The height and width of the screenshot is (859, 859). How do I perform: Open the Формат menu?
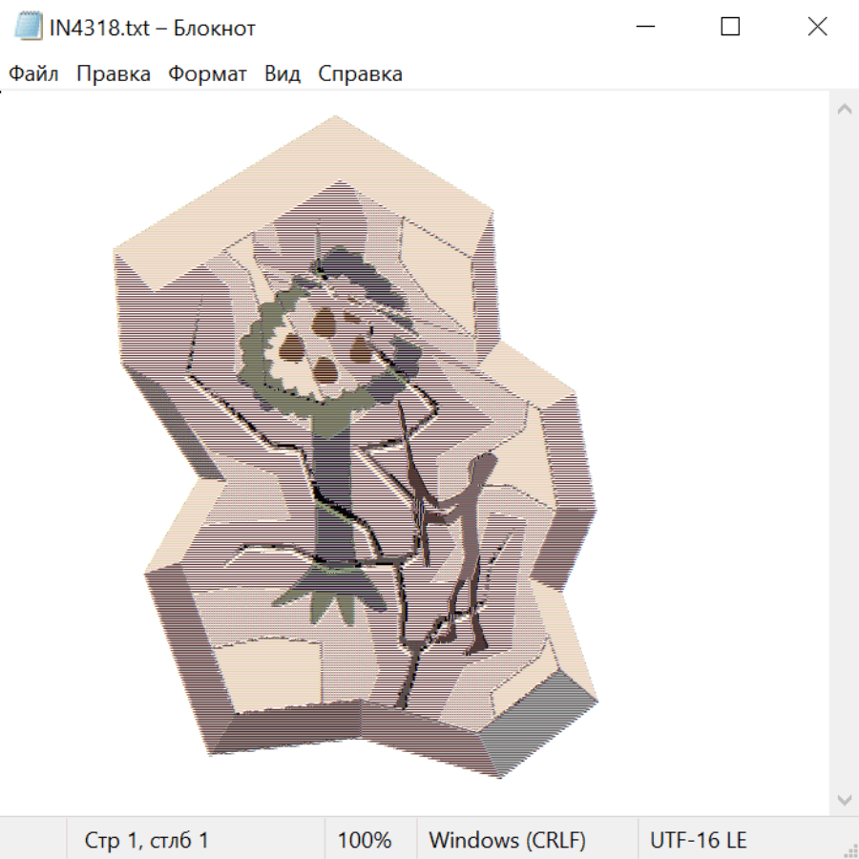207,73
